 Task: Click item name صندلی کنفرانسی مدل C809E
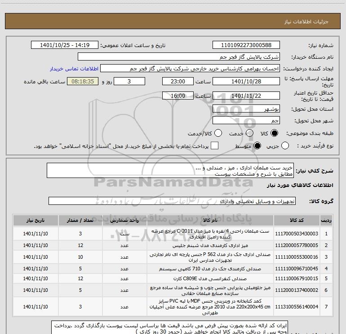click(210, 278)
